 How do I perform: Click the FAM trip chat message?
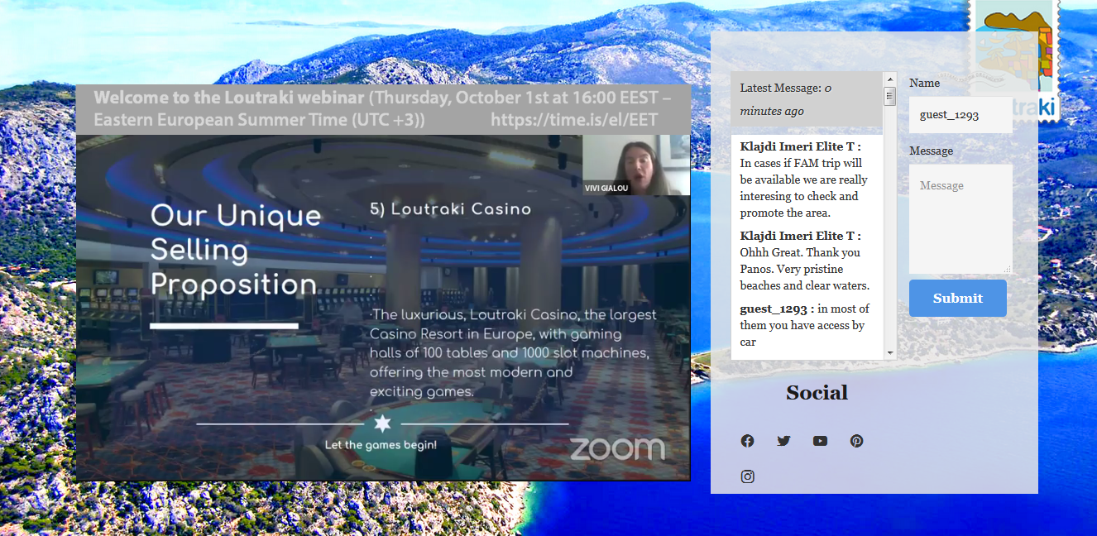[805, 179]
